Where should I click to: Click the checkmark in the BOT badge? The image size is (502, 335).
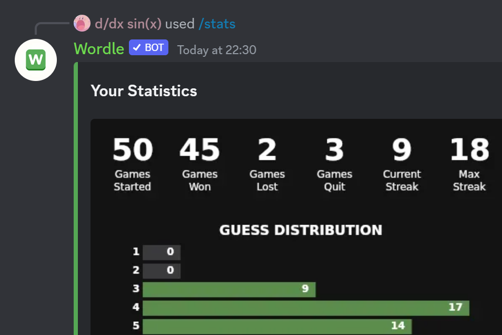(137, 48)
